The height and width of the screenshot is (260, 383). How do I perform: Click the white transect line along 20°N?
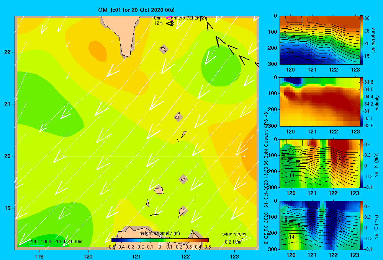pyautogui.click(x=154, y=156)
